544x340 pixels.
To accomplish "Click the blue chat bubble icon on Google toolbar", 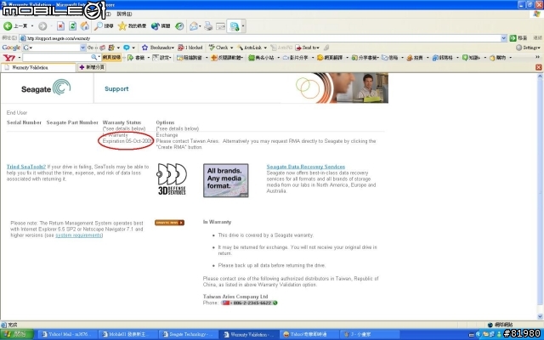I will 127,48.
